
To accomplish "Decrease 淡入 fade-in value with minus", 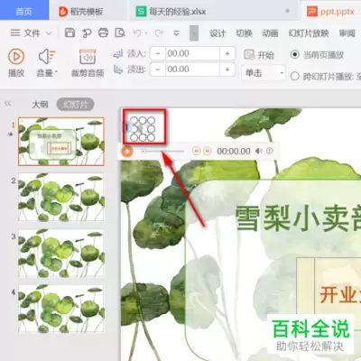I will click(x=158, y=54).
